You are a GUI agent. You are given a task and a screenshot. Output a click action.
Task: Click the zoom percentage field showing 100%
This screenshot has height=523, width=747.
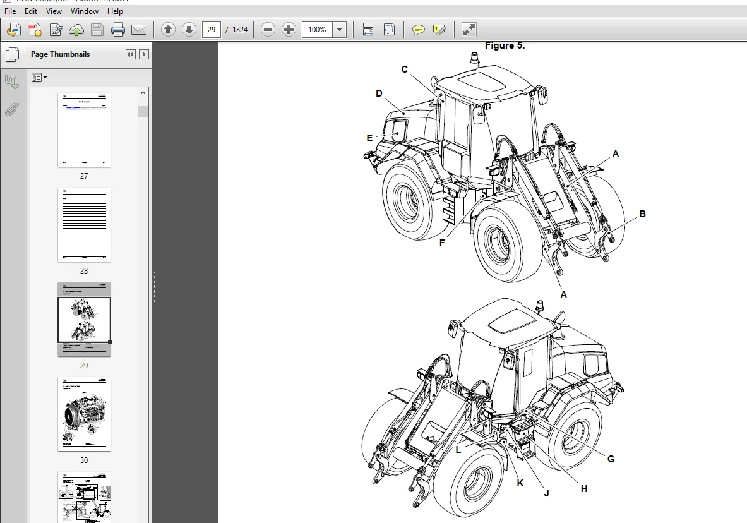click(x=317, y=30)
